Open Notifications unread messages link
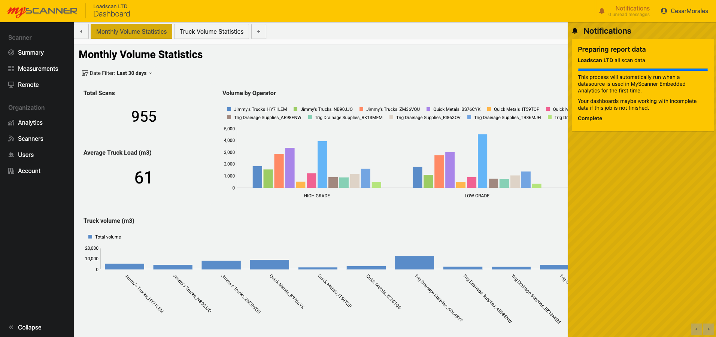 [629, 11]
